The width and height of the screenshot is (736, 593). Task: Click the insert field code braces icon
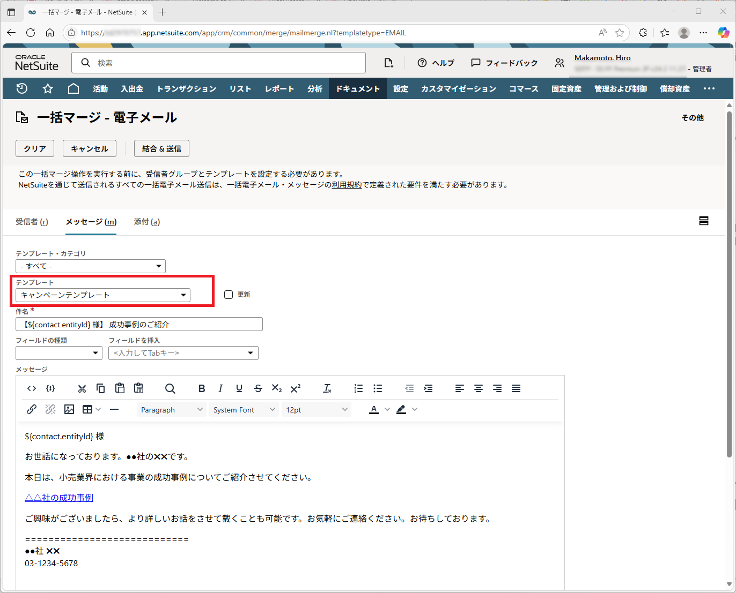[50, 388]
